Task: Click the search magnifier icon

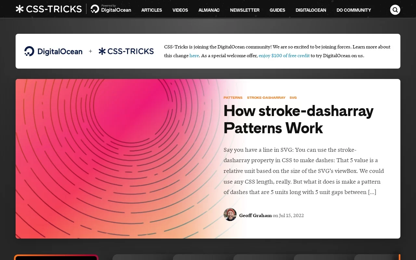Action: [395, 10]
